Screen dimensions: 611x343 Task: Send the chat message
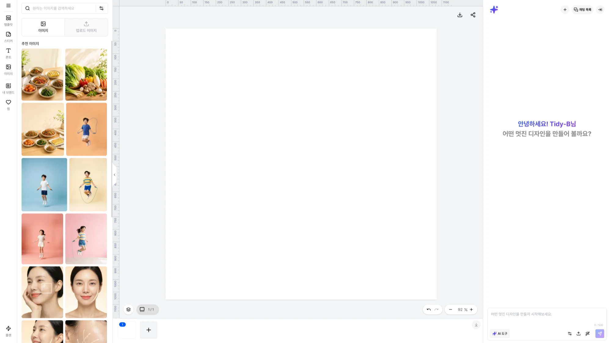[x=600, y=334]
